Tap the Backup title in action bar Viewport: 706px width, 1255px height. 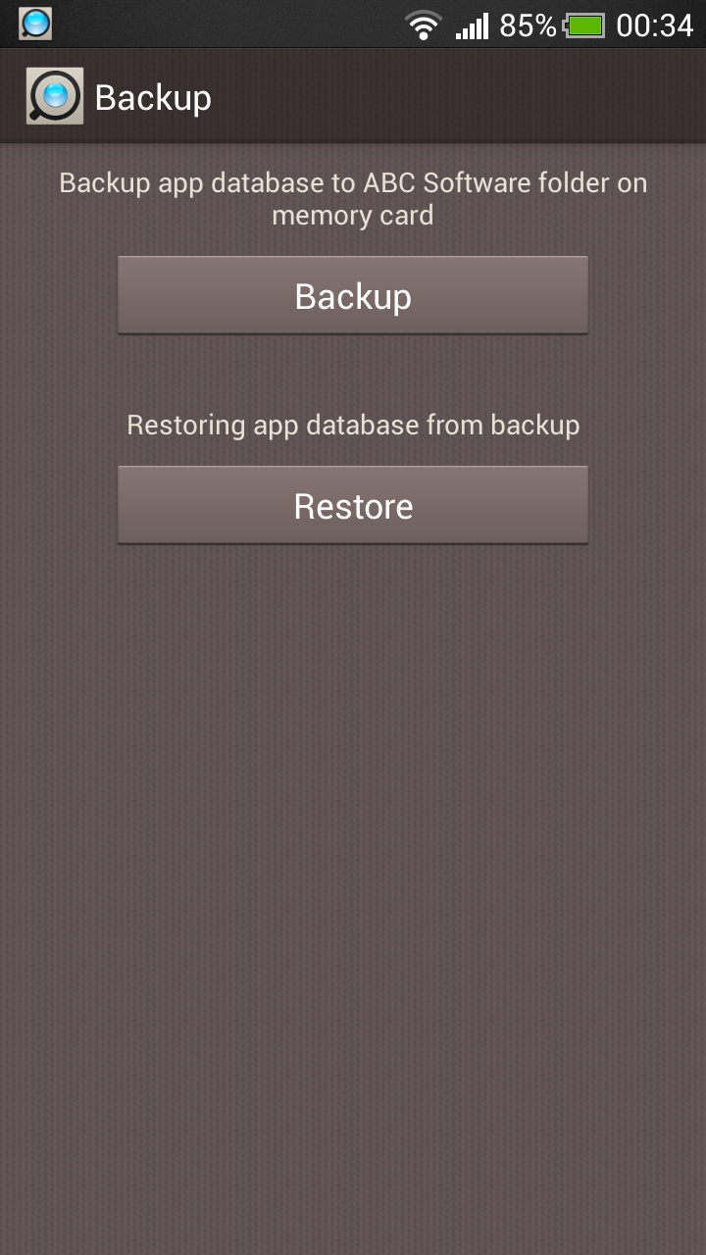(153, 98)
